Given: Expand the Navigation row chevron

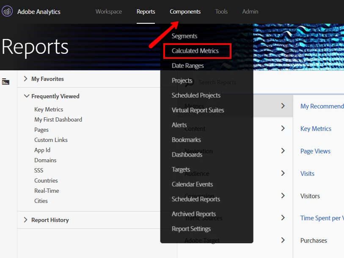Looking at the screenshot, I should coord(283,151).
